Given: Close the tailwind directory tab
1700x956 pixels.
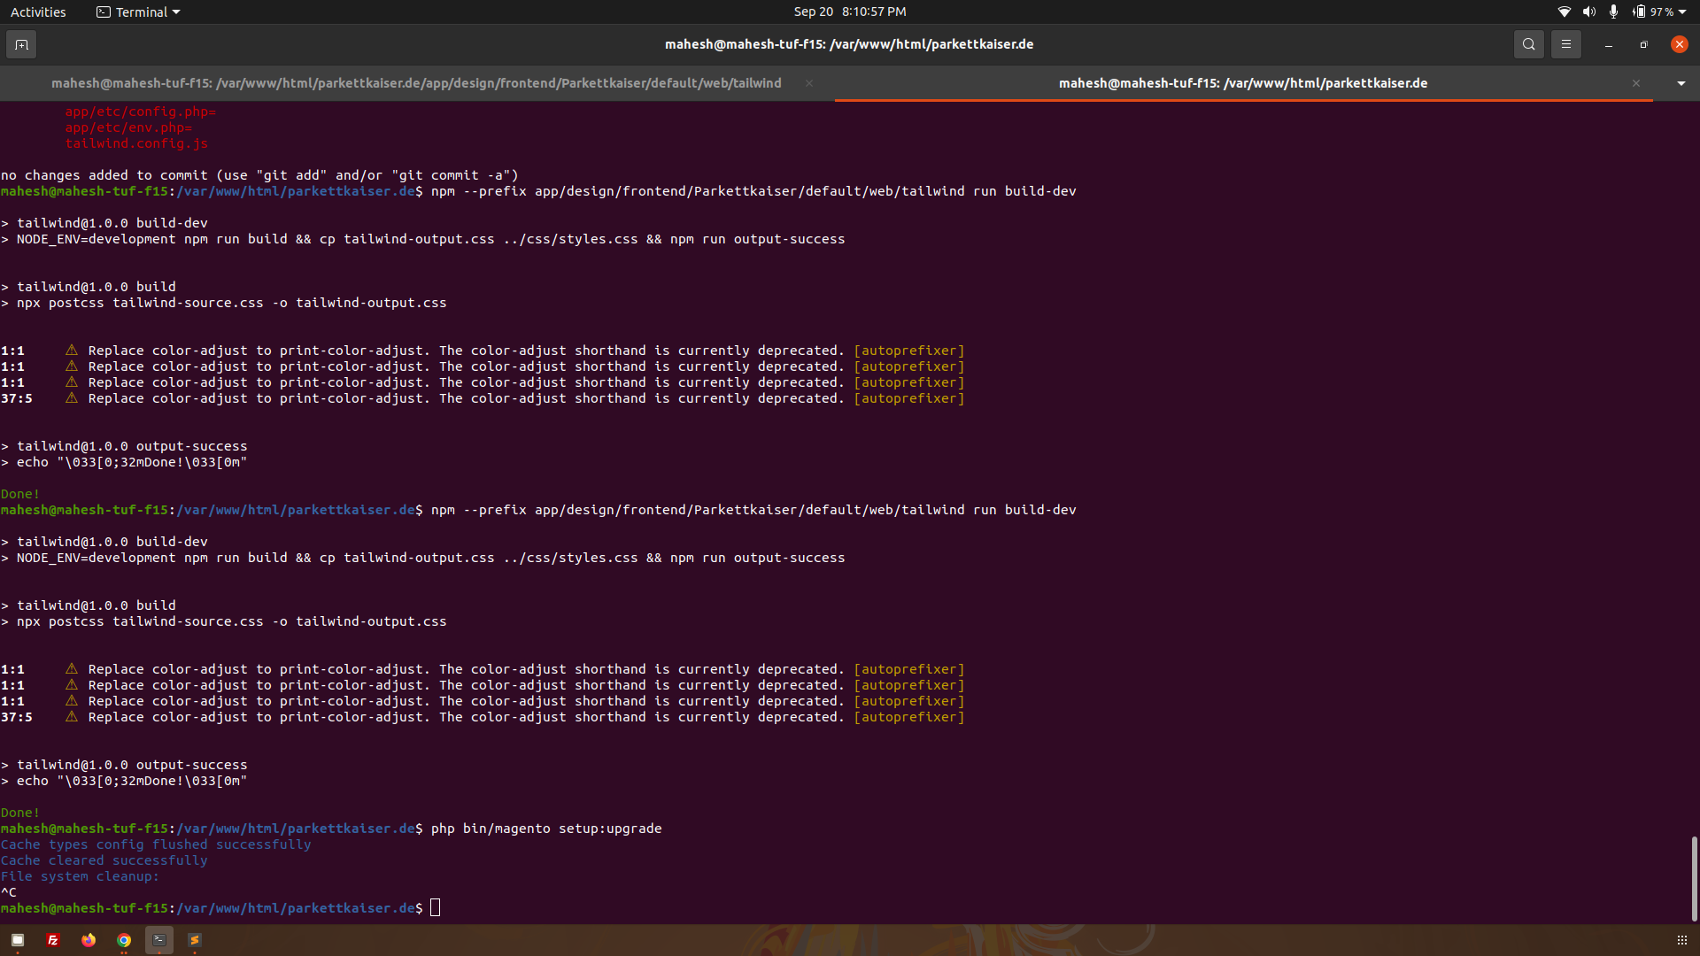Looking at the screenshot, I should click(x=809, y=83).
